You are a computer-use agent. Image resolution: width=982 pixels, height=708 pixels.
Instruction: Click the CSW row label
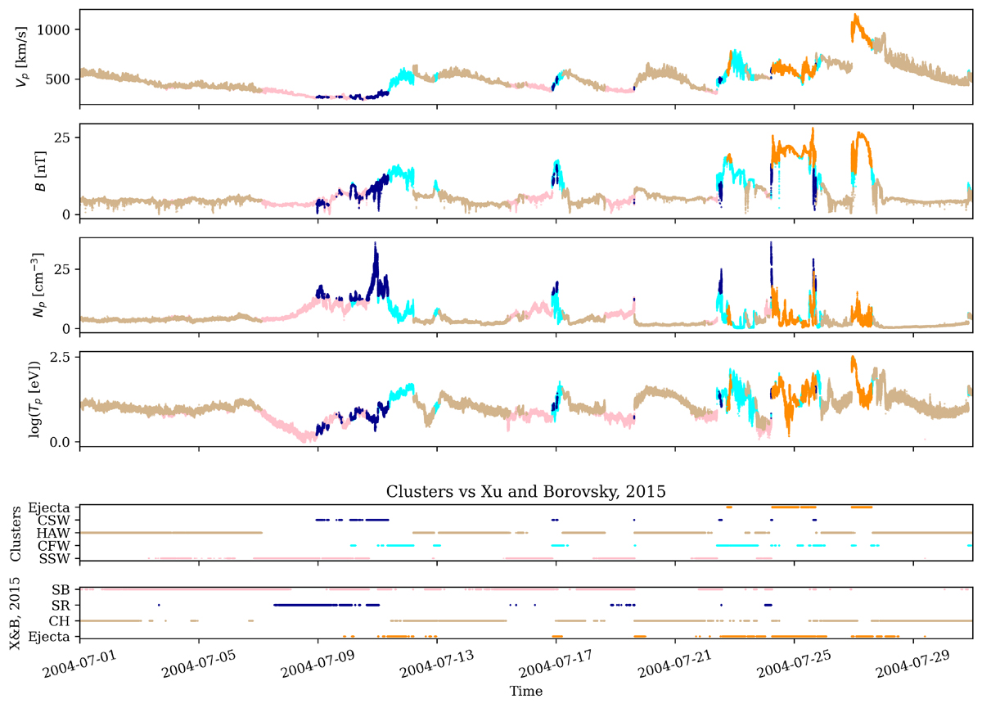click(x=56, y=520)
